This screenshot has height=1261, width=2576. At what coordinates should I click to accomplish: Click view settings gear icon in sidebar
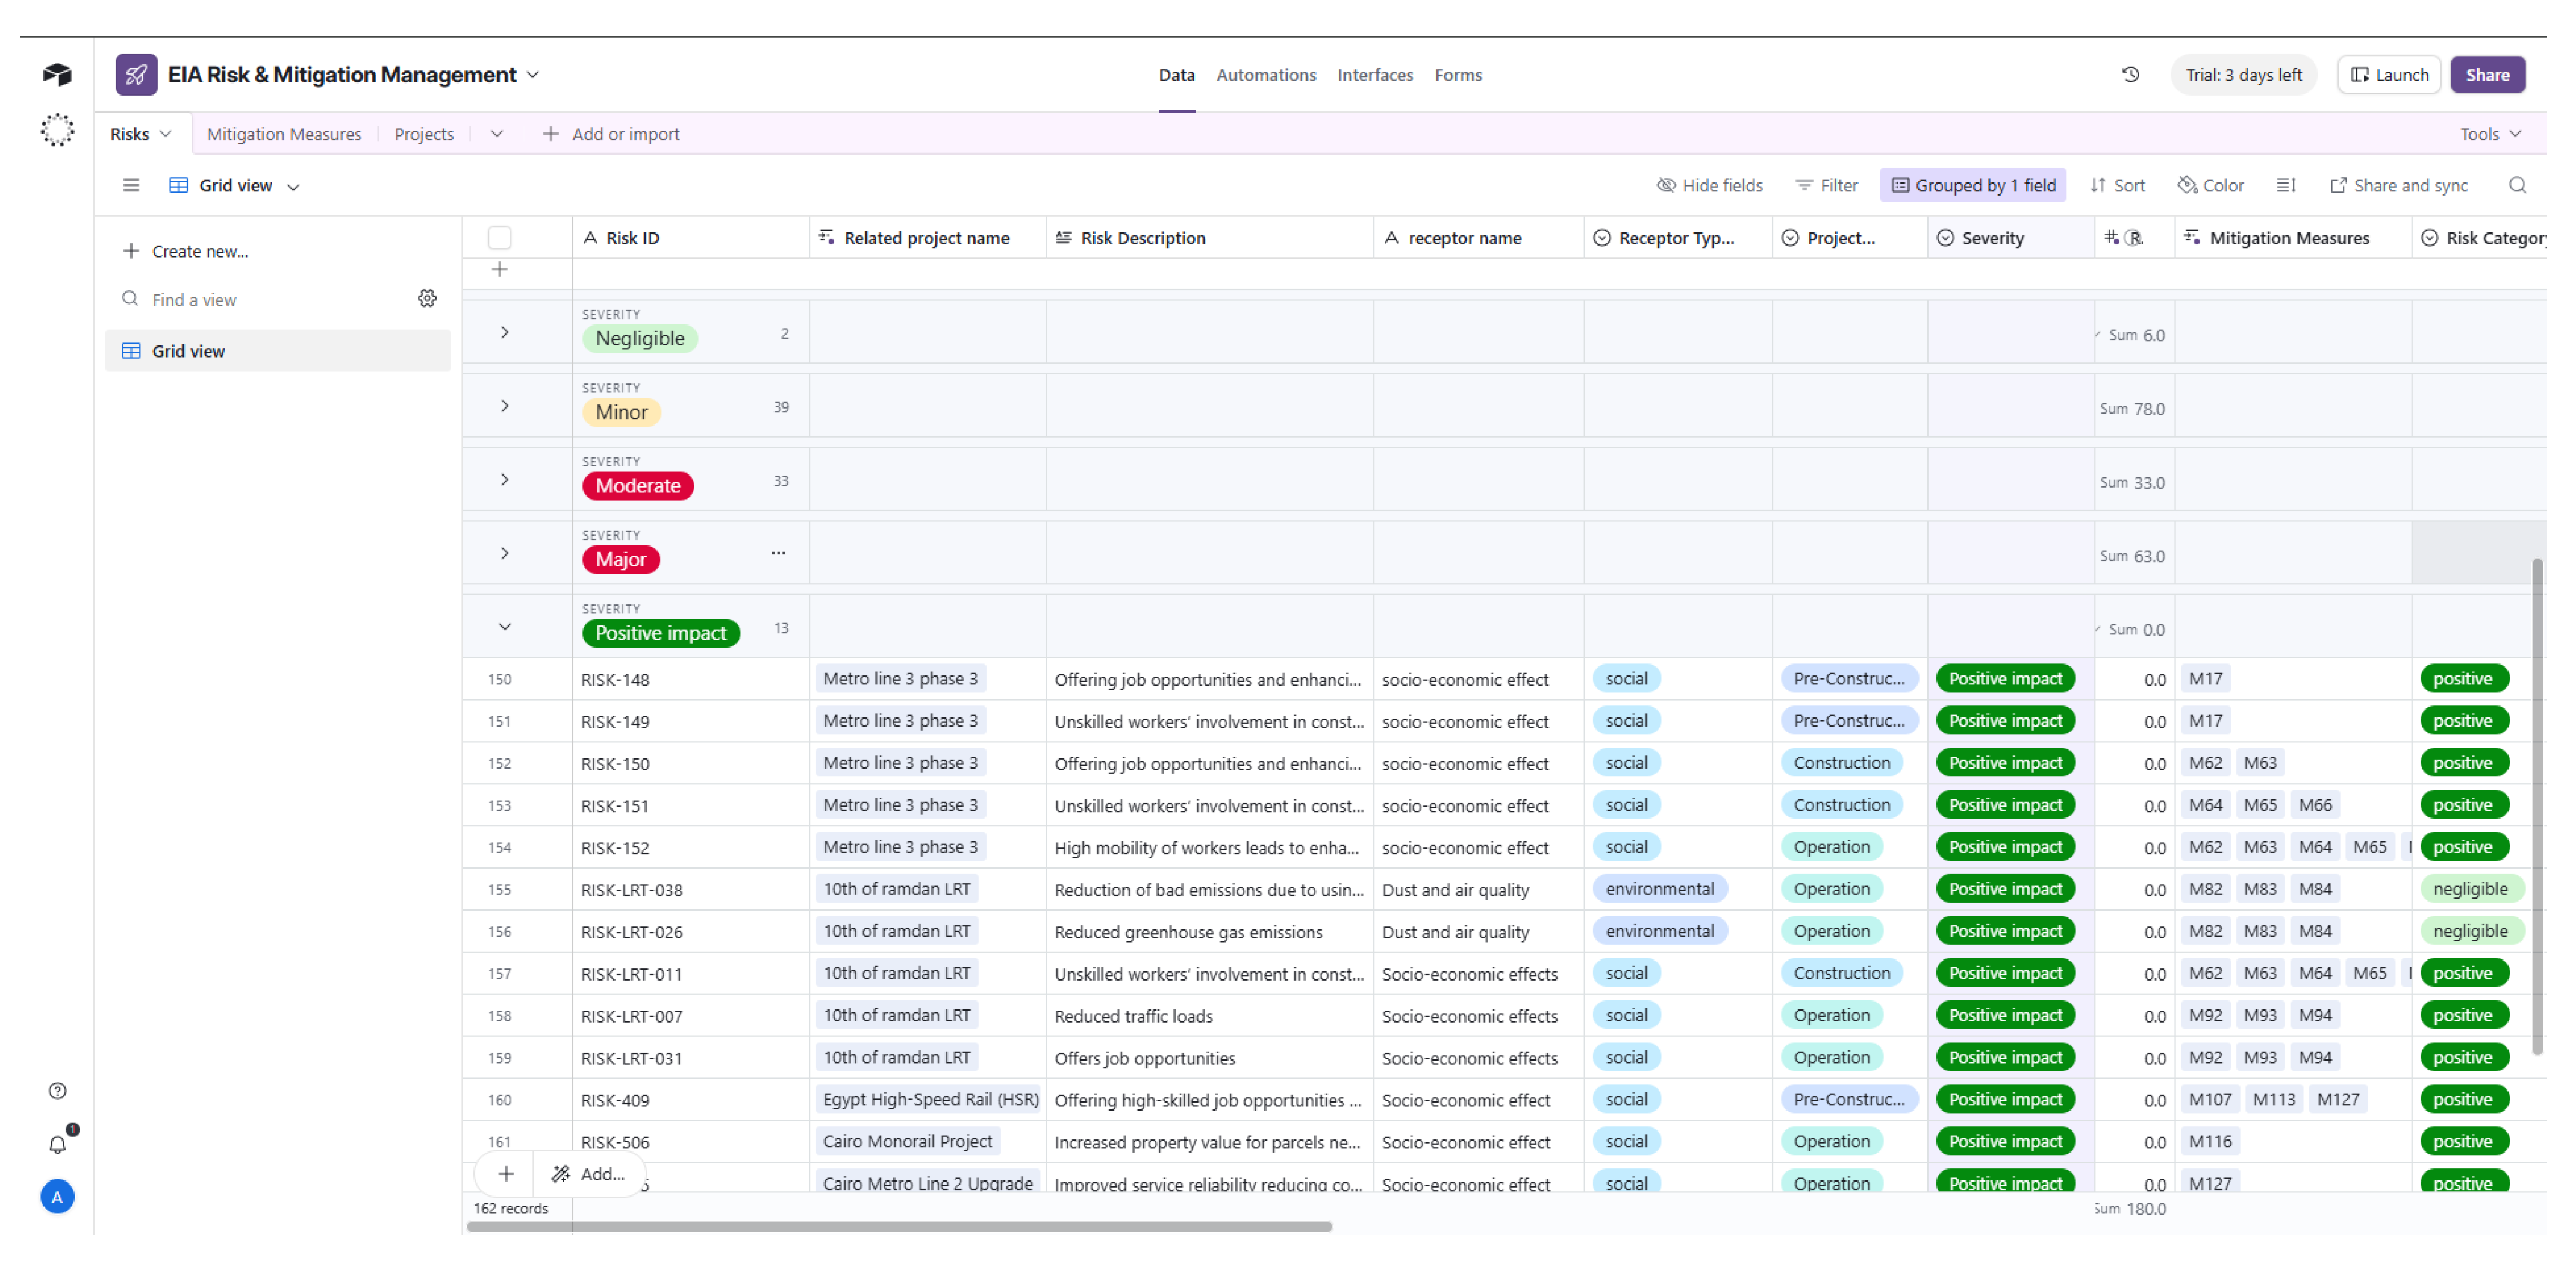pos(427,299)
